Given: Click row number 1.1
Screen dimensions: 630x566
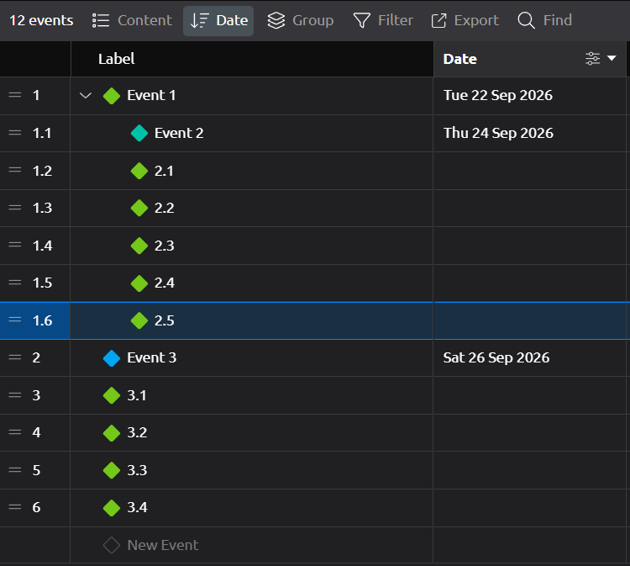Looking at the screenshot, I should [x=42, y=133].
